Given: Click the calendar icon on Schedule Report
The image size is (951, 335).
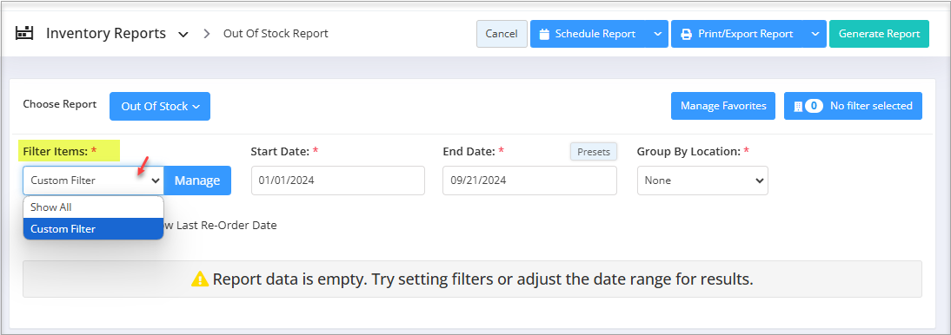Looking at the screenshot, I should [544, 34].
